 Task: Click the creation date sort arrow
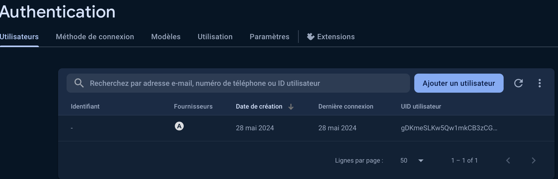291,107
